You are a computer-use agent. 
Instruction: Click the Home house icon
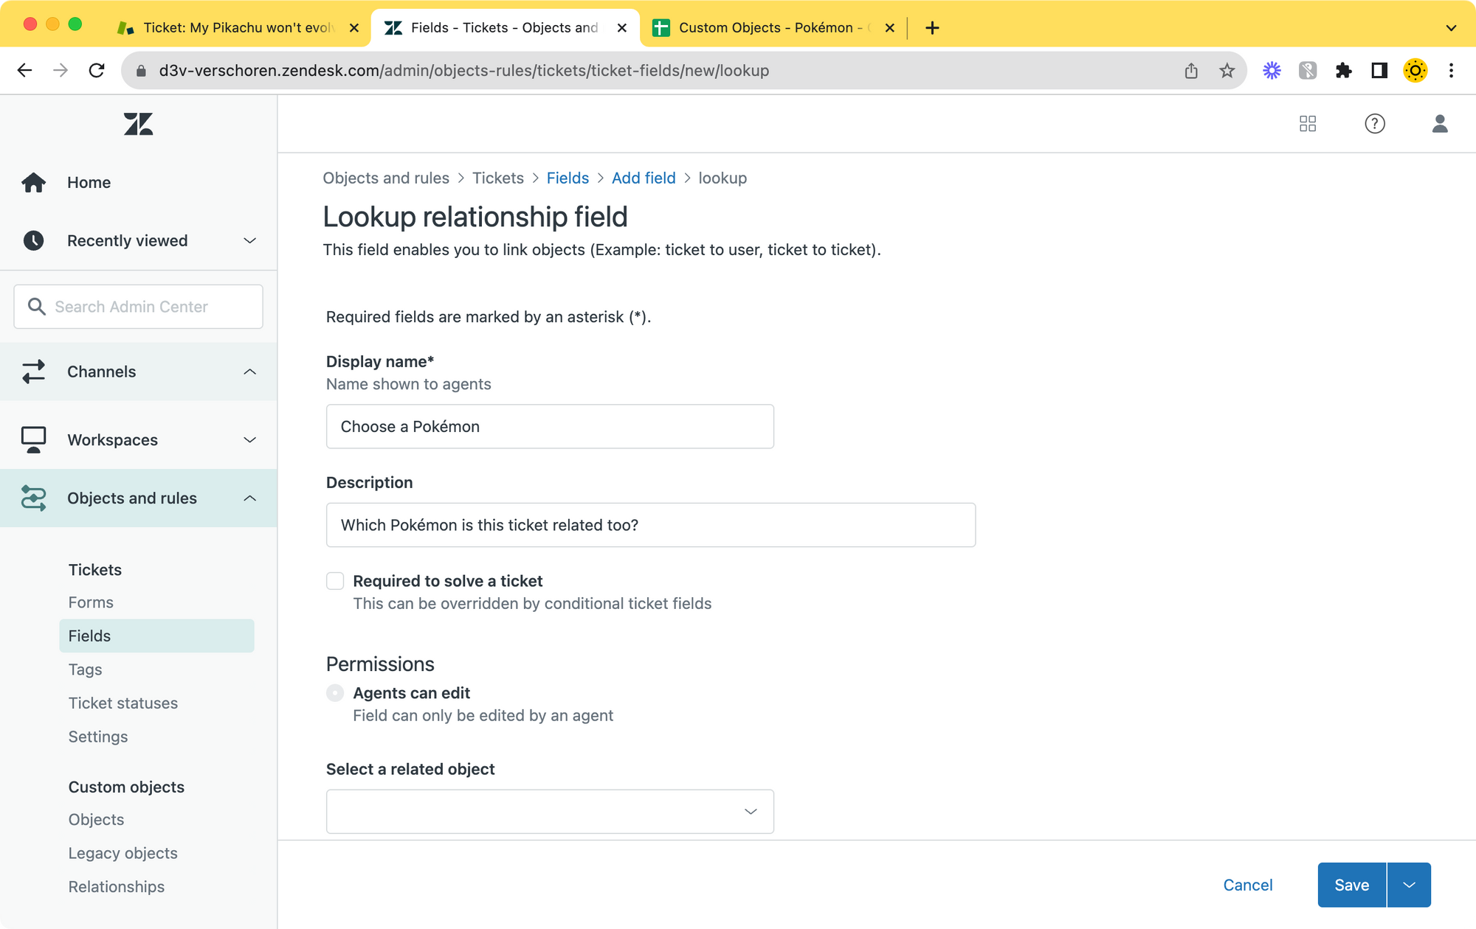[34, 182]
